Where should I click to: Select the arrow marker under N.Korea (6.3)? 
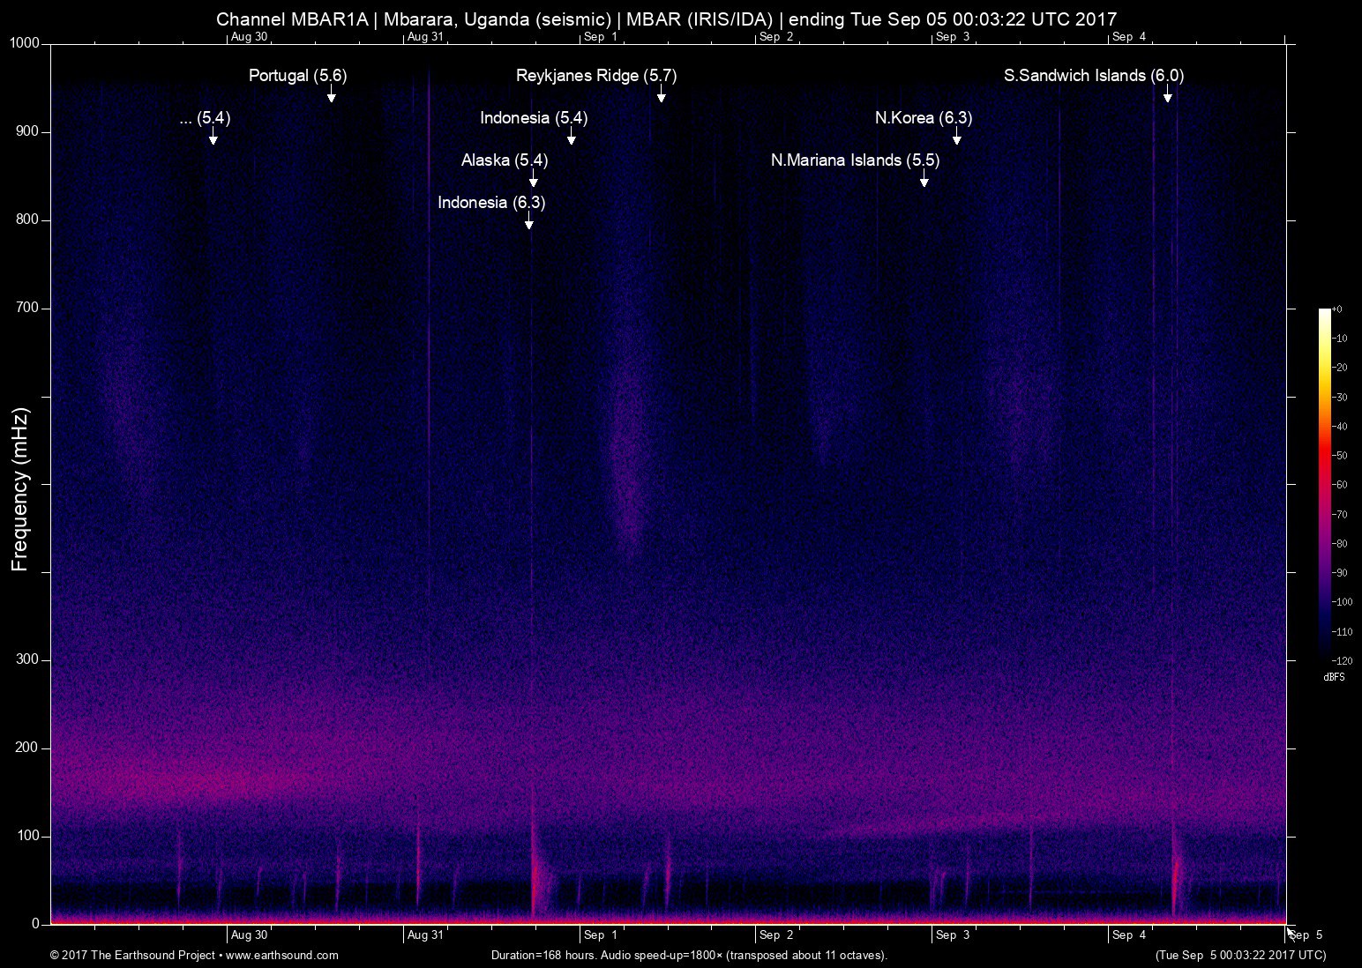click(x=956, y=138)
